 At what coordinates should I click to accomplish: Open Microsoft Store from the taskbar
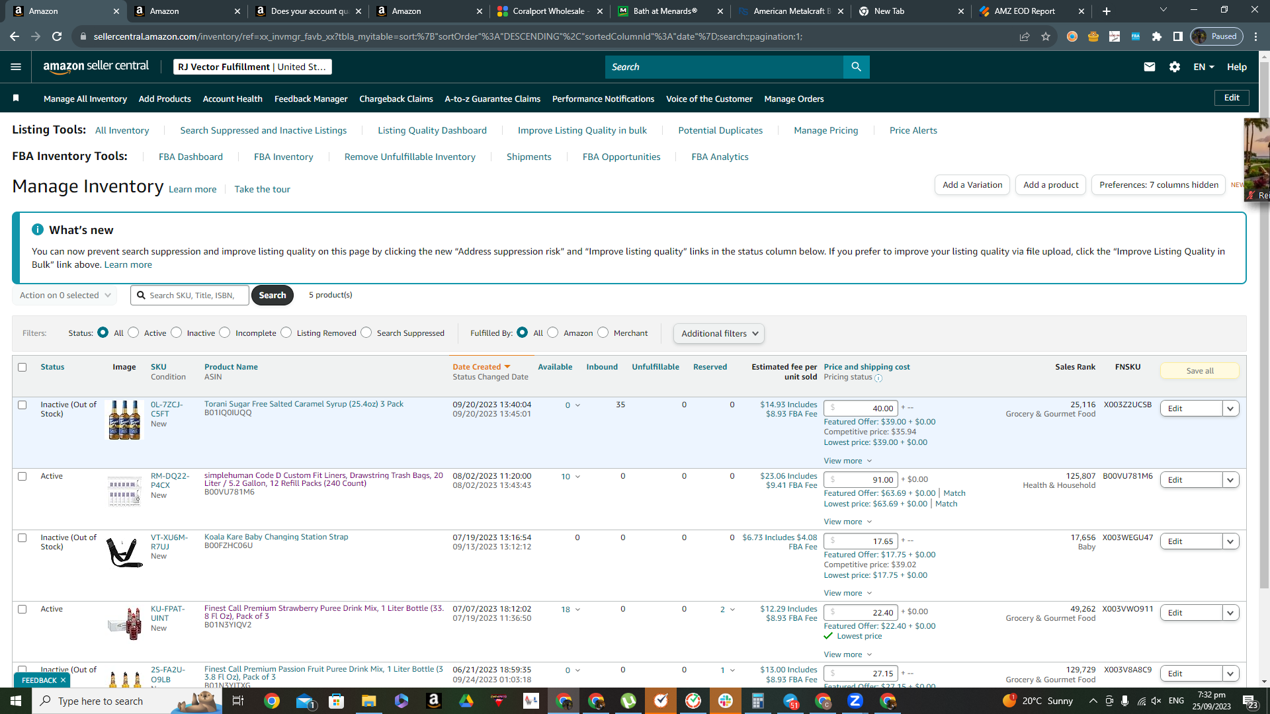point(337,701)
